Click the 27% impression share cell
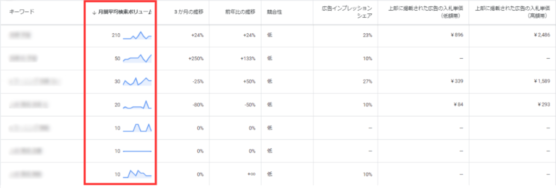Viewport: 556px width, 188px height. point(367,82)
